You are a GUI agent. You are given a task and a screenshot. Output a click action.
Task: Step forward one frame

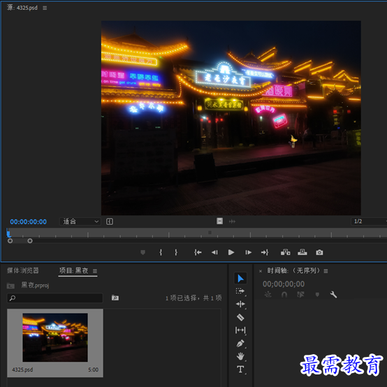[248, 252]
